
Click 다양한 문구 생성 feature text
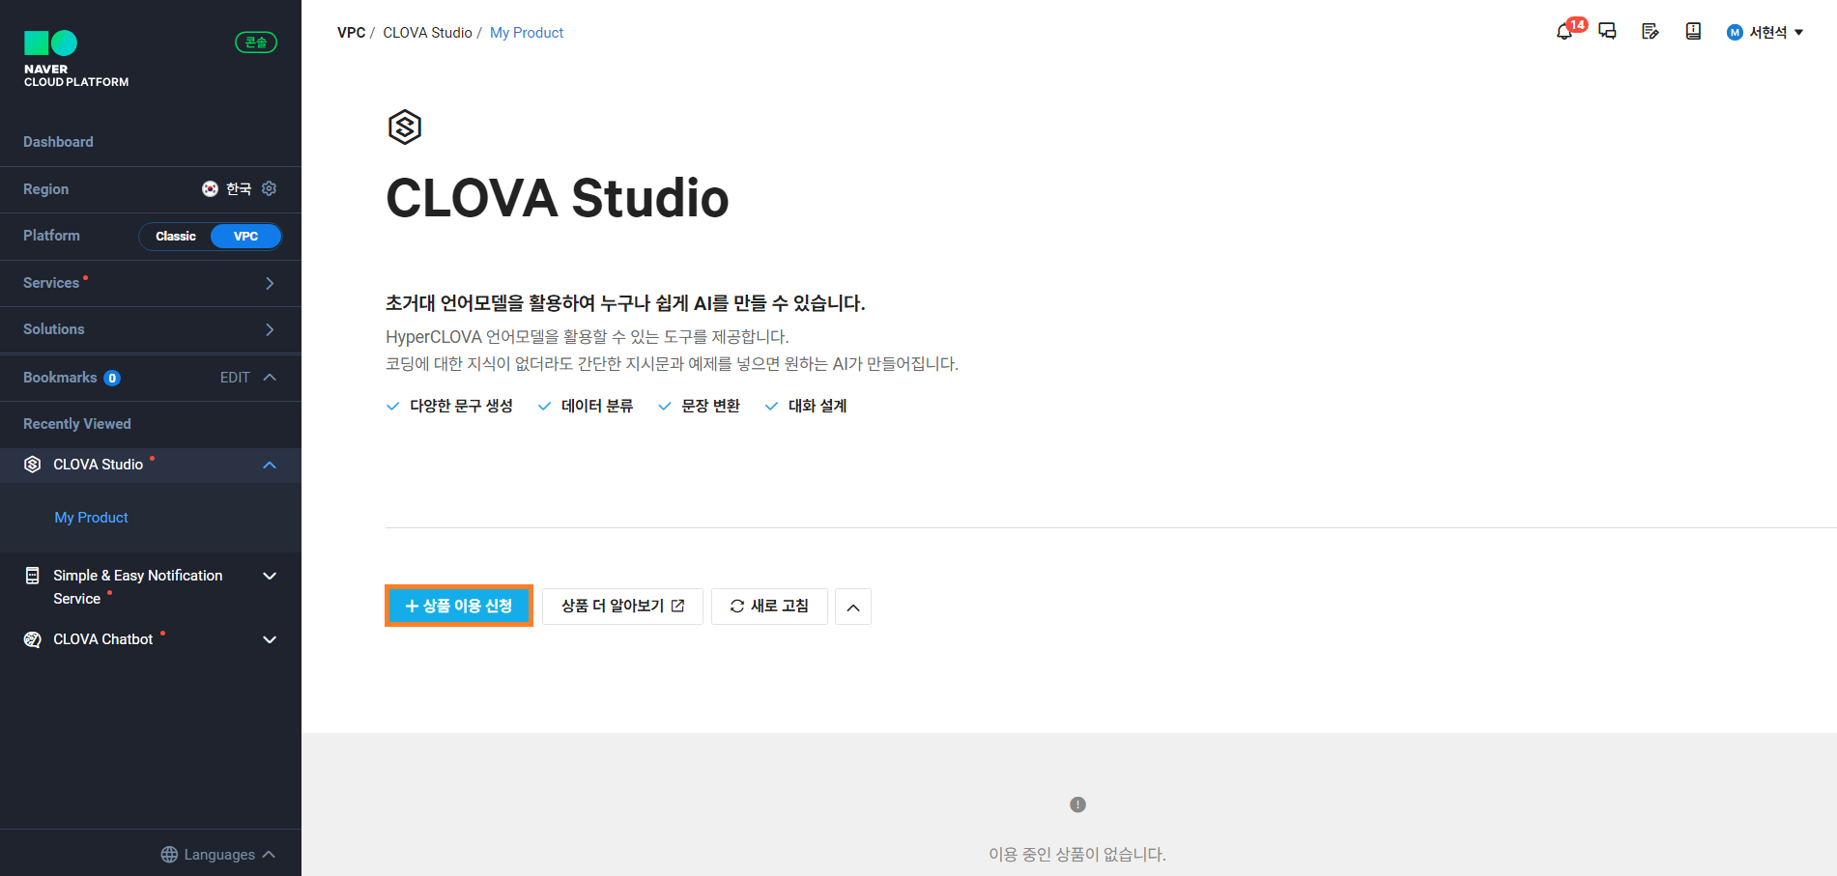click(x=461, y=406)
